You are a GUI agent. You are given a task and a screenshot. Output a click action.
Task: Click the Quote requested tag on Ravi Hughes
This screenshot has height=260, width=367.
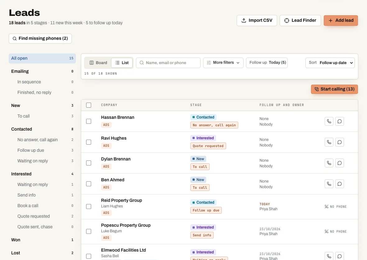click(x=208, y=146)
